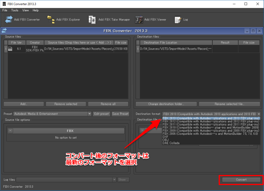Minimize the inner FBX Converter panel
The image size is (264, 191).
coord(247,31)
